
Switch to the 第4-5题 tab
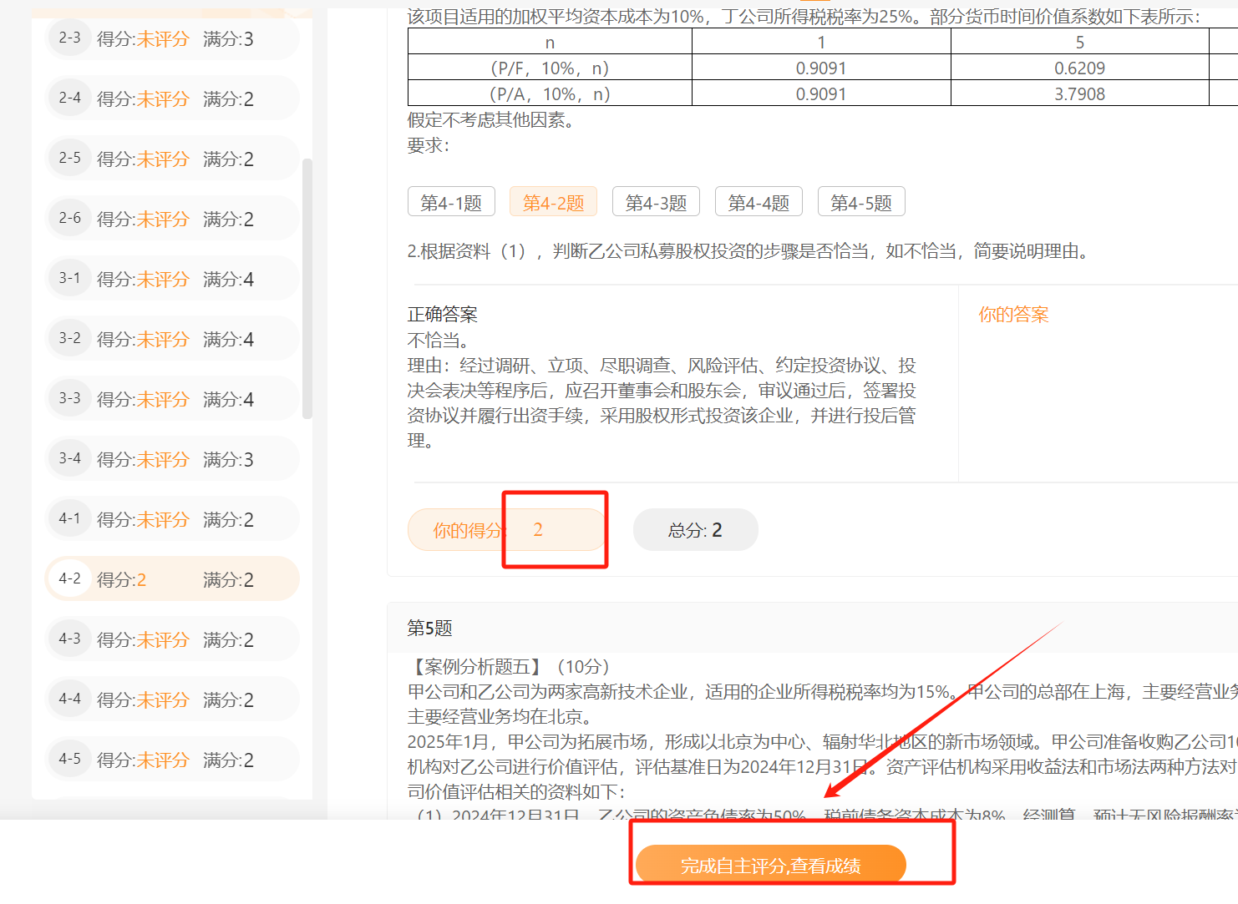[x=861, y=201]
